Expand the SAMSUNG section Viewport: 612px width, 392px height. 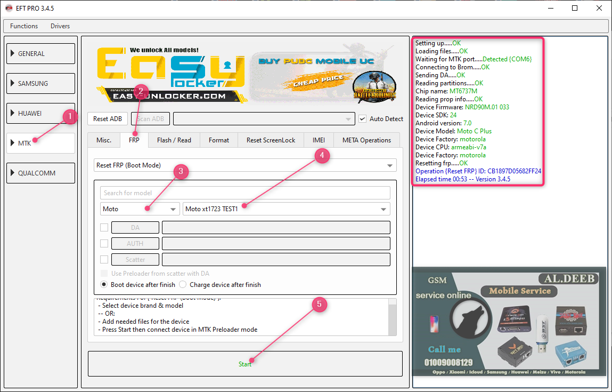(40, 83)
